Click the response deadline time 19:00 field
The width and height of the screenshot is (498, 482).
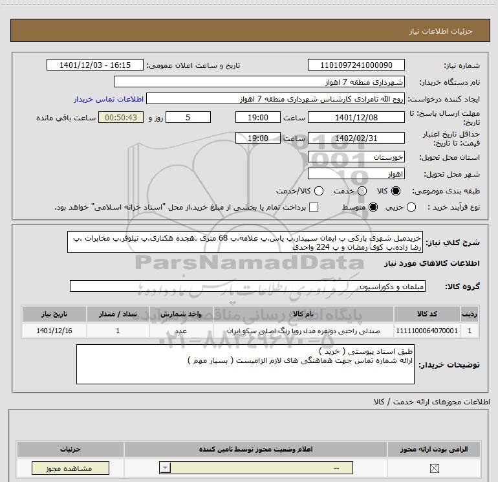(x=258, y=117)
